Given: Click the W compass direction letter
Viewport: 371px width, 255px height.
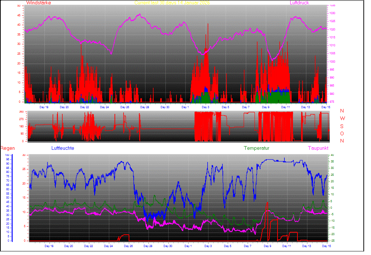Looking at the screenshot, I should (x=342, y=118).
